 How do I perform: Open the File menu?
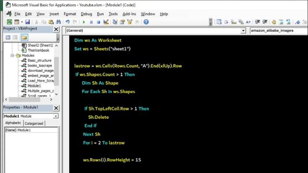(x=17, y=14)
